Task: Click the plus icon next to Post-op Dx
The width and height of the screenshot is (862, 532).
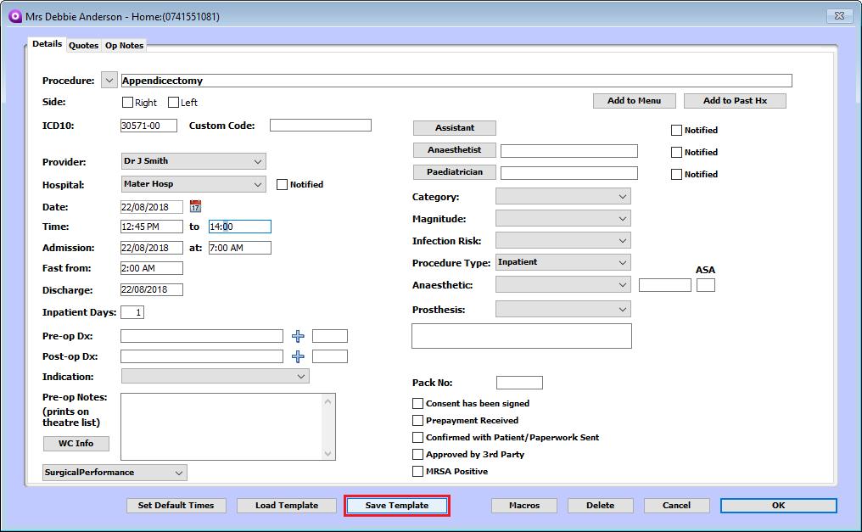Action: point(298,356)
